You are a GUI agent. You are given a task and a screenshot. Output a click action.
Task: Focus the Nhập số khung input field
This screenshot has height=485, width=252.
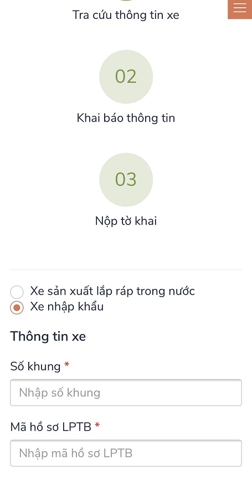click(126, 392)
